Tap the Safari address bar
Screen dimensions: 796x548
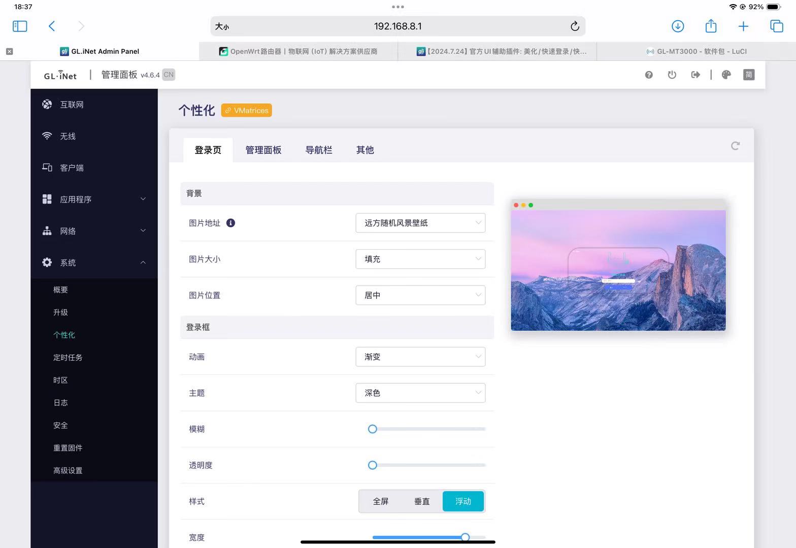(x=397, y=26)
